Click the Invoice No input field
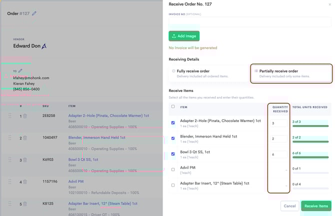This screenshot has height=216, width=335. [x=249, y=21]
